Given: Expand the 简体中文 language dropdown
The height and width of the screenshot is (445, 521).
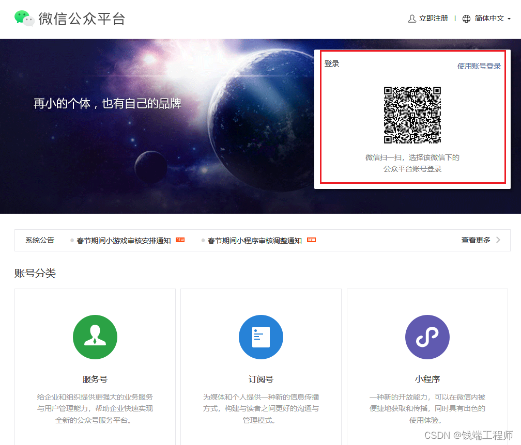Looking at the screenshot, I should [x=493, y=18].
